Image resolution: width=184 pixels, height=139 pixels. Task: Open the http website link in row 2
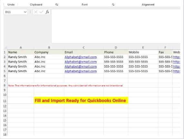[177, 57]
